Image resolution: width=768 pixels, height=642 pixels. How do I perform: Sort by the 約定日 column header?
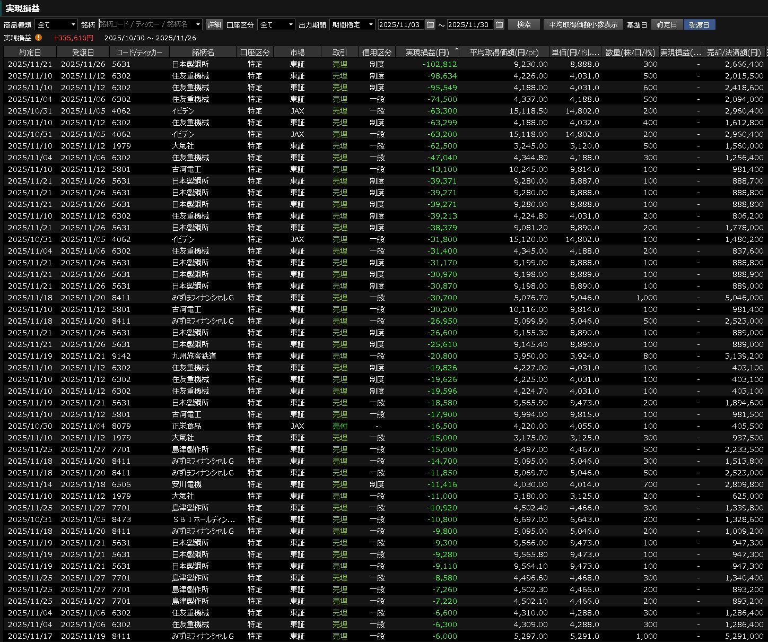(x=30, y=52)
